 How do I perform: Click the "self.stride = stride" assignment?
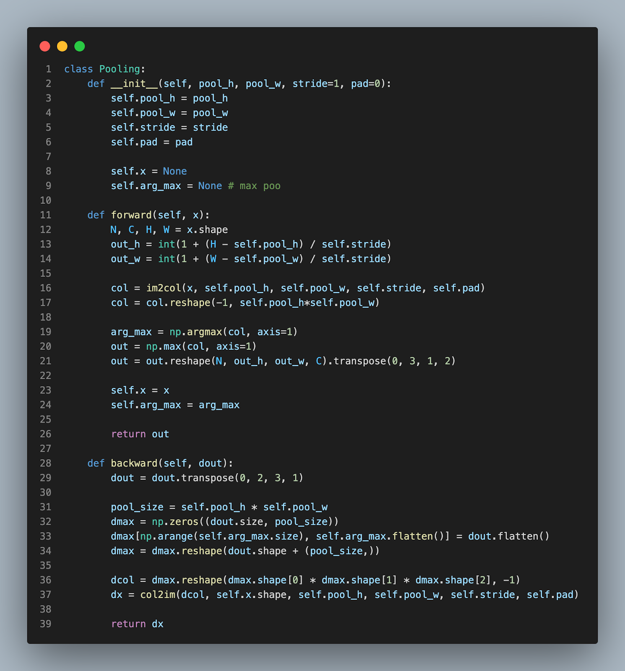pos(169,127)
